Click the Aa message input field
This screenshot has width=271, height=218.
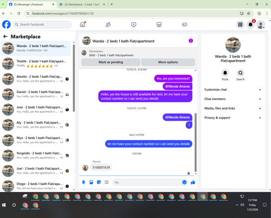[147, 182]
